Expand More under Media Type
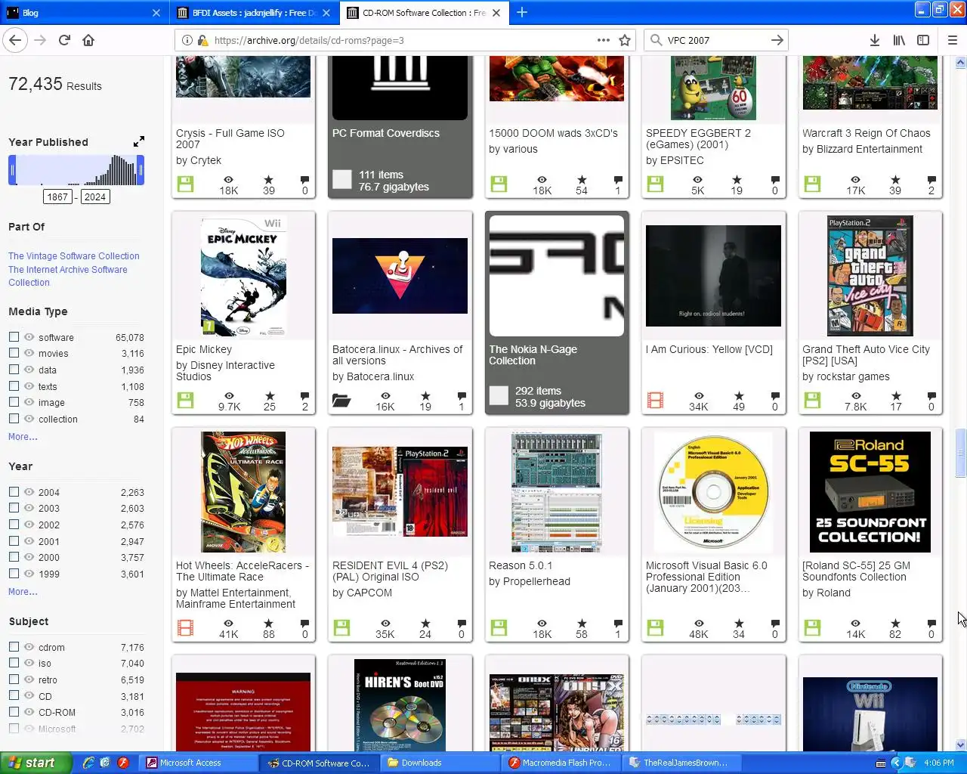This screenshot has height=774, width=967. 23,436
